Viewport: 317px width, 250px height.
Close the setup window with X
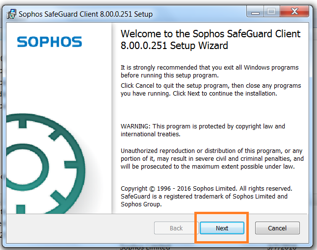[294, 11]
